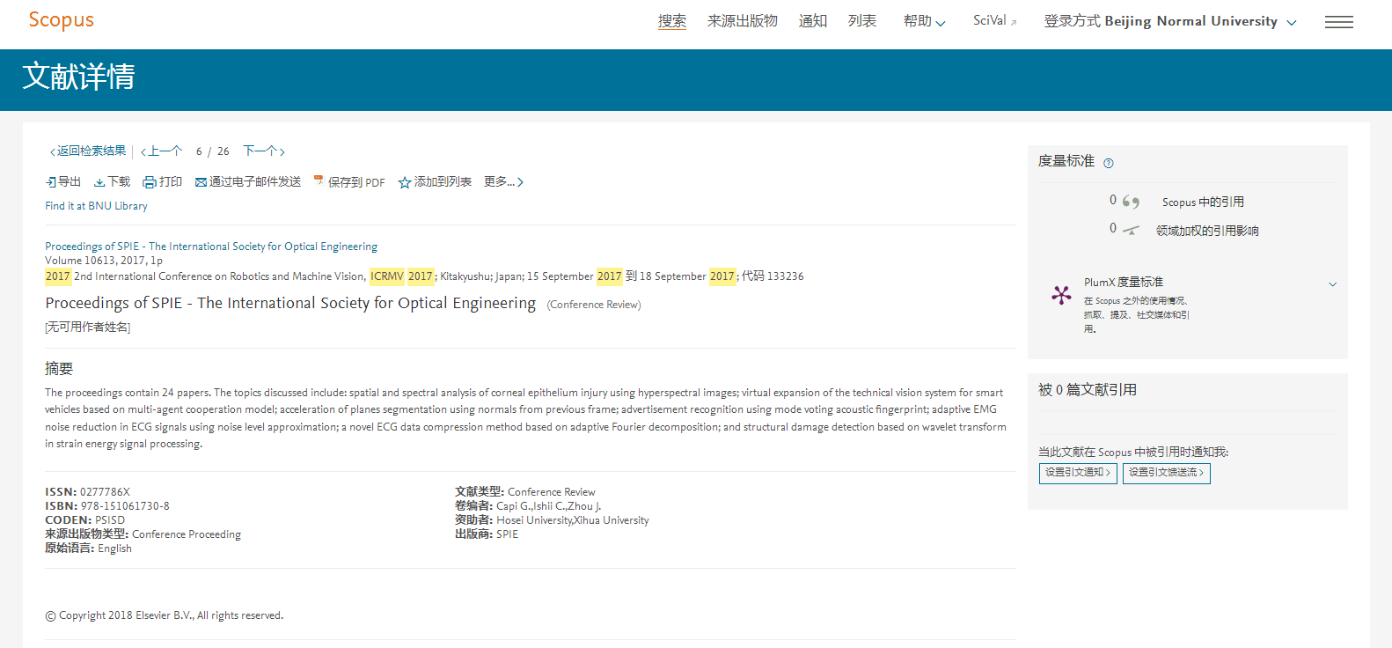The height and width of the screenshot is (648, 1392).
Task: Click the field-weighted citation impact icon
Action: 1131,230
